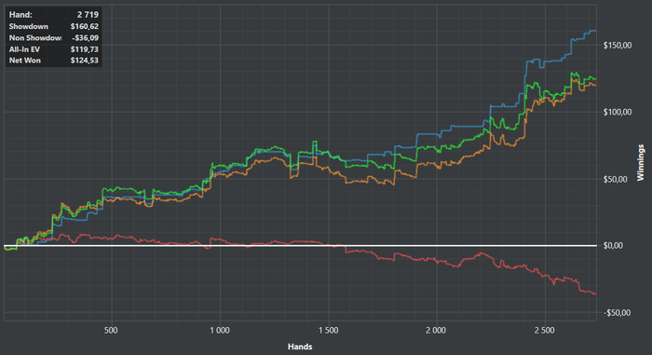The height and width of the screenshot is (355, 652).
Task: Select the Showdown value $160,62
Action: coord(85,26)
